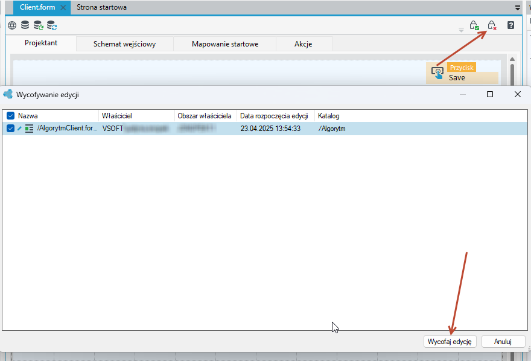Open the help book icon
The width and height of the screenshot is (531, 361).
[510, 25]
